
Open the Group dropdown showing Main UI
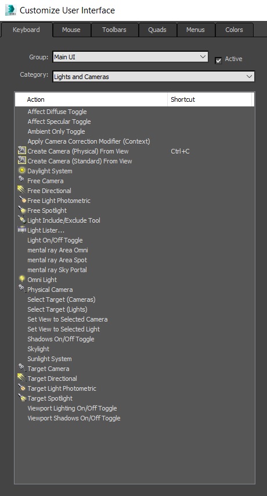[131, 57]
